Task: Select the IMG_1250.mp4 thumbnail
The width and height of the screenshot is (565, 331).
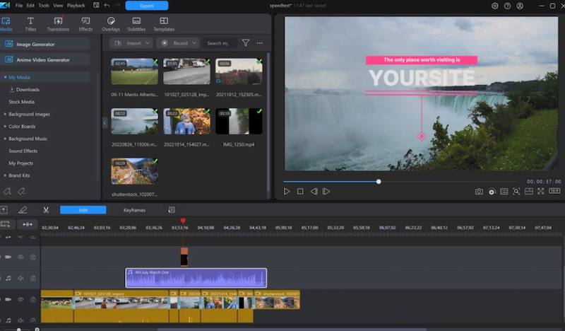Action: tap(239, 122)
